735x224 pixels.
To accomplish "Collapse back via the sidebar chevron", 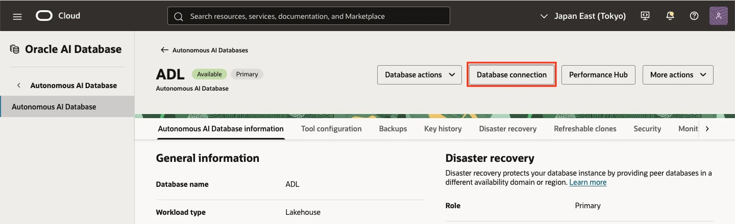I will tap(19, 86).
